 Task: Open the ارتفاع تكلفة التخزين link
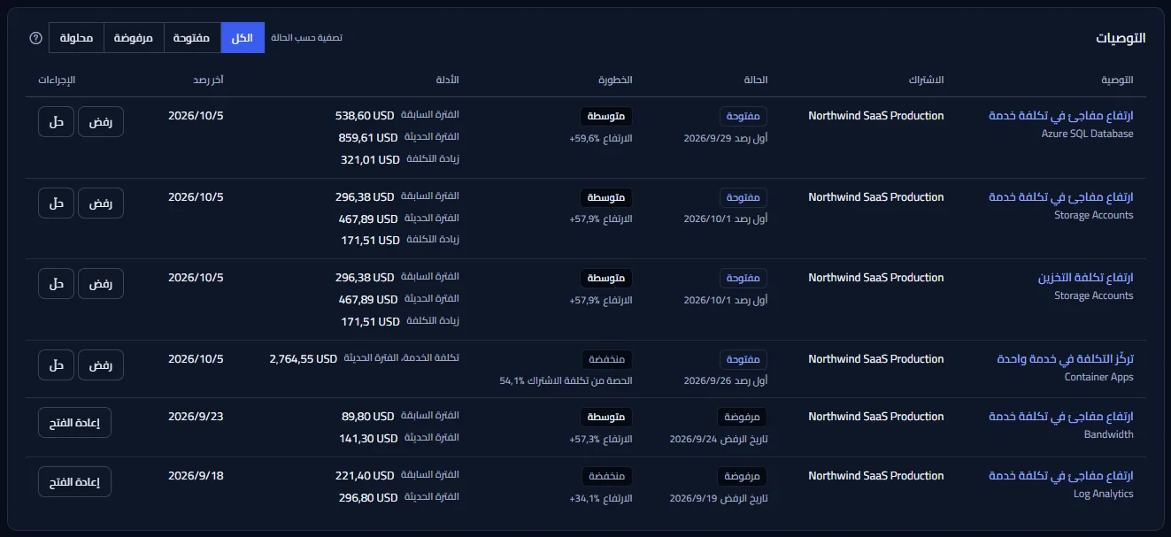pos(1085,277)
